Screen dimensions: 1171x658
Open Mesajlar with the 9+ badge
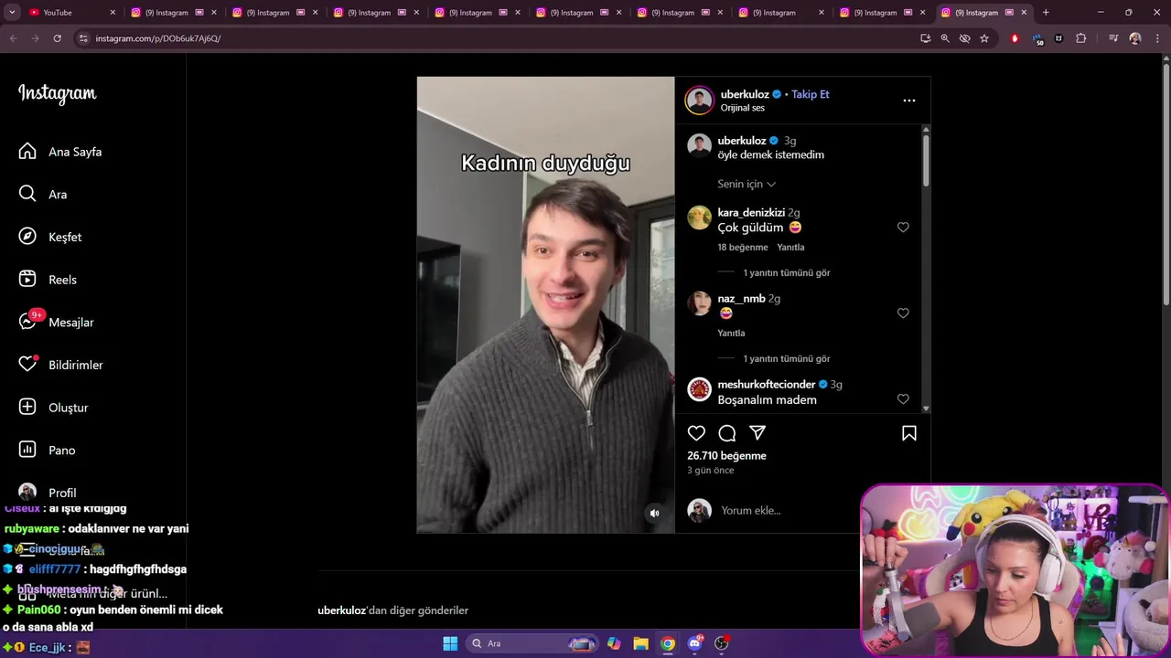point(56,322)
